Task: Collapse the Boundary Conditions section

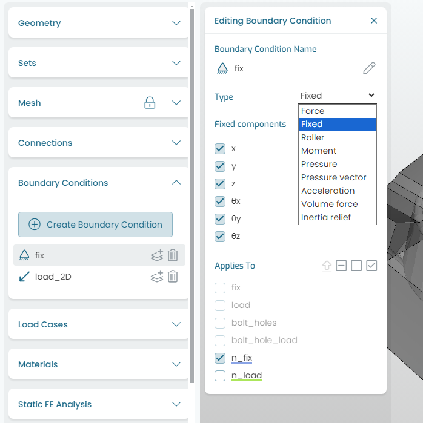Action: [176, 182]
